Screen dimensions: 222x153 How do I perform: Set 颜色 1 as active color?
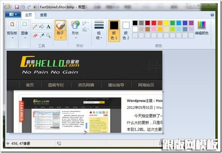[114, 30]
